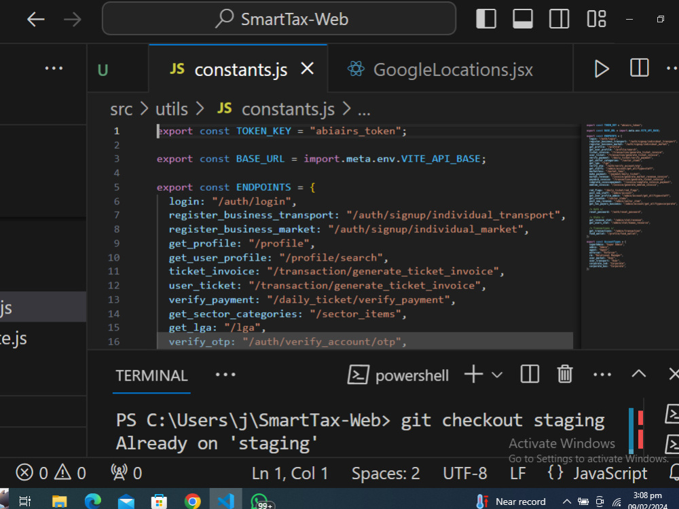Show hidden system tray icons
This screenshot has height=509, width=679.
pos(566,502)
